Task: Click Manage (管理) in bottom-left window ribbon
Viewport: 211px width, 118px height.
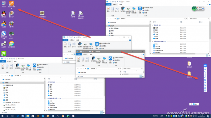Action: 39,70
